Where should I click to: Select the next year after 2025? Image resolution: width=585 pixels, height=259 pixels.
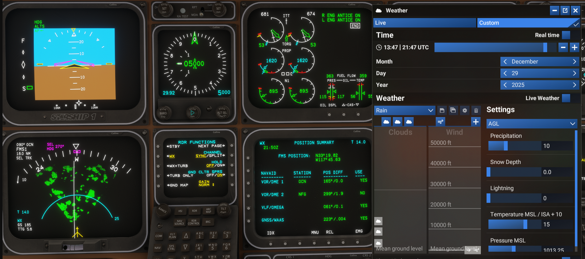[574, 85]
